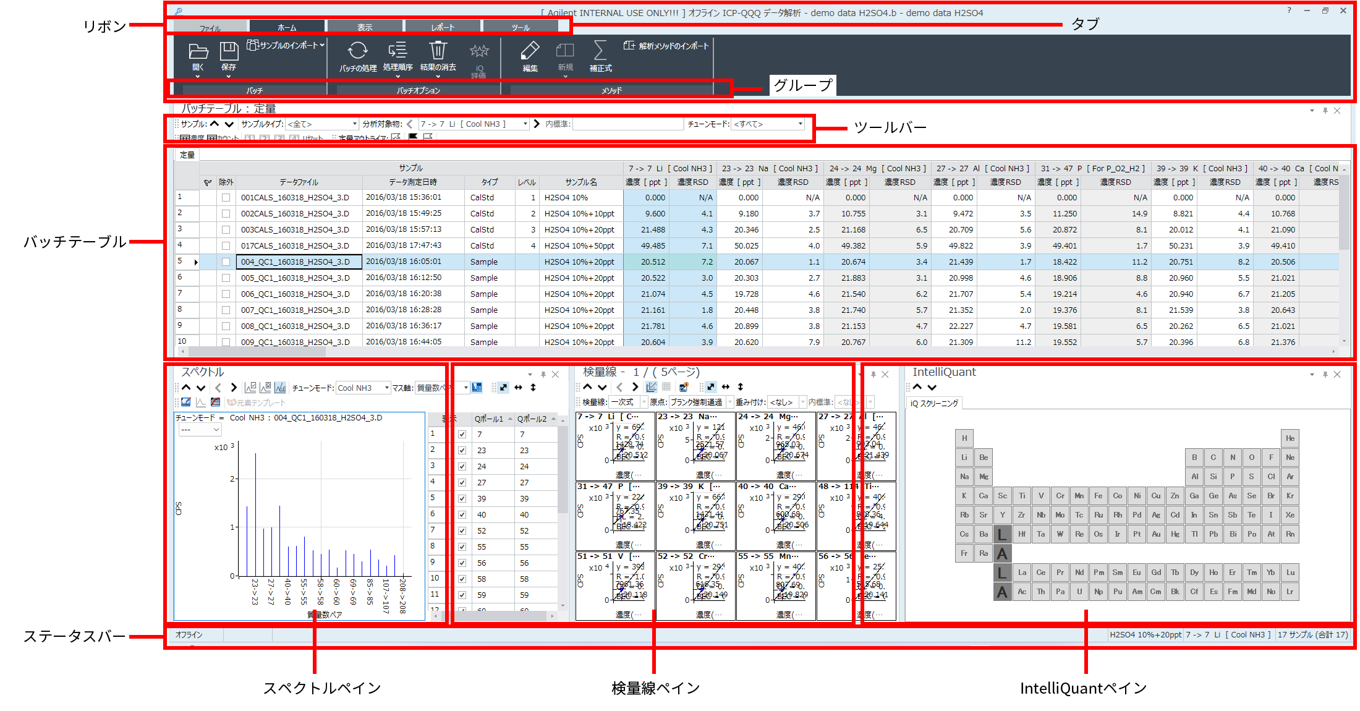The width and height of the screenshot is (1360, 711).
Task: Switch to the レポート ribbon tab
Action: pyautogui.click(x=443, y=27)
